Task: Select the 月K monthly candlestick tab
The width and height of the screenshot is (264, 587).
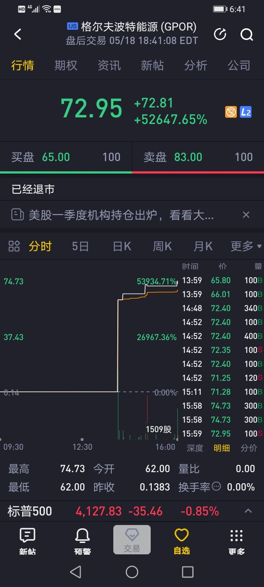Action: pyautogui.click(x=203, y=246)
